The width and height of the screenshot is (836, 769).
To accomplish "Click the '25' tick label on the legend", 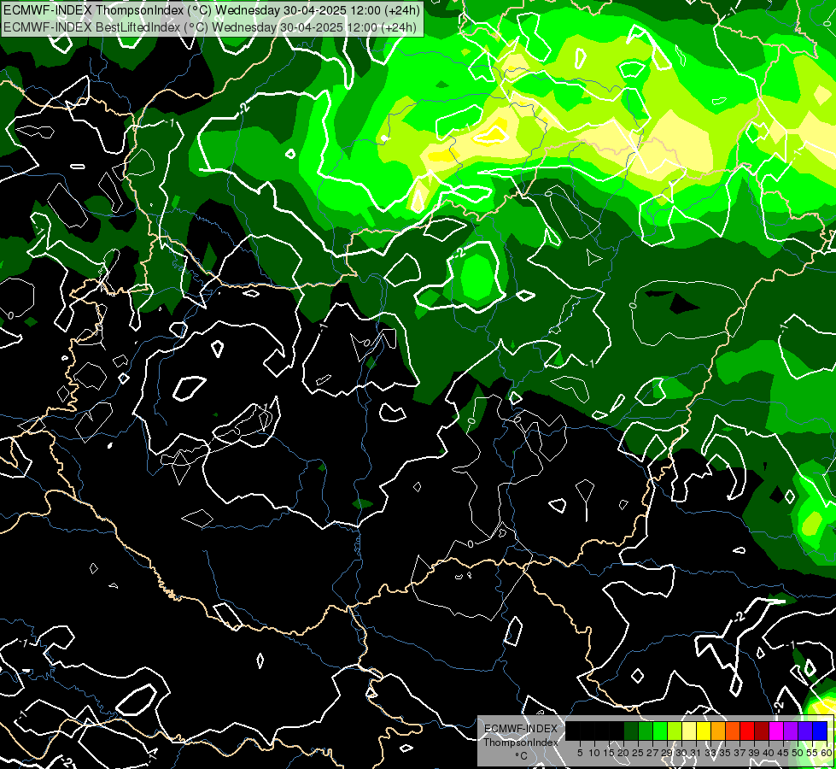I will point(638,753).
